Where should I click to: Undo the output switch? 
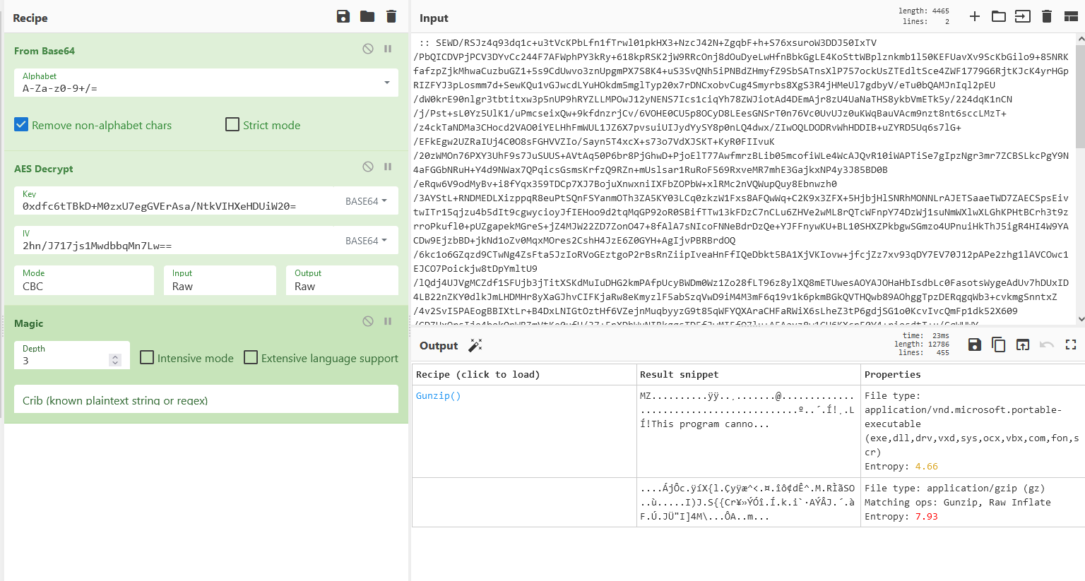[x=1047, y=345]
